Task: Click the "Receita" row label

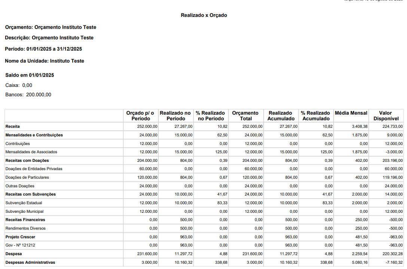Action: (12, 127)
